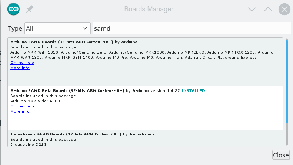Click the Arduino logo window icon
The height and width of the screenshot is (165, 293).
point(13,9)
